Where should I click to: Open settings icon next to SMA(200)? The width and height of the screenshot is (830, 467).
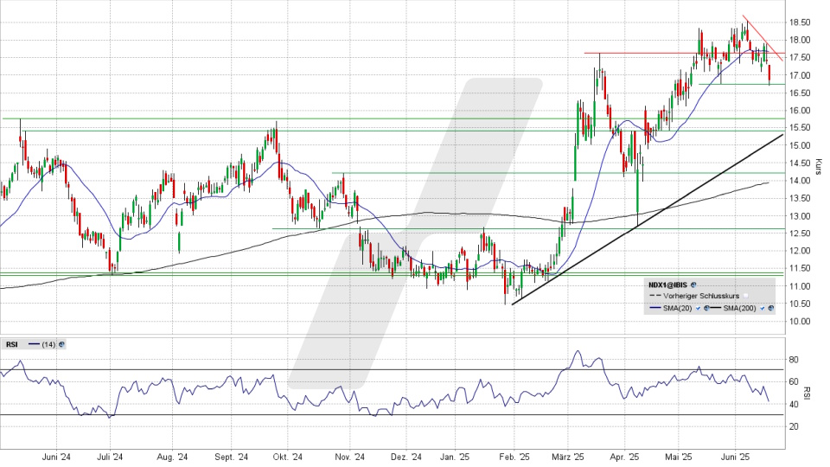coord(770,308)
